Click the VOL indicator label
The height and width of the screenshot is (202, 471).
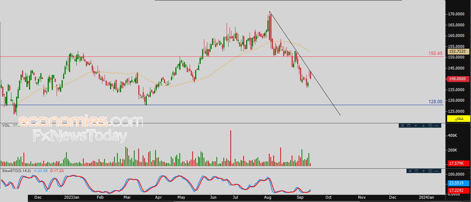(6, 125)
